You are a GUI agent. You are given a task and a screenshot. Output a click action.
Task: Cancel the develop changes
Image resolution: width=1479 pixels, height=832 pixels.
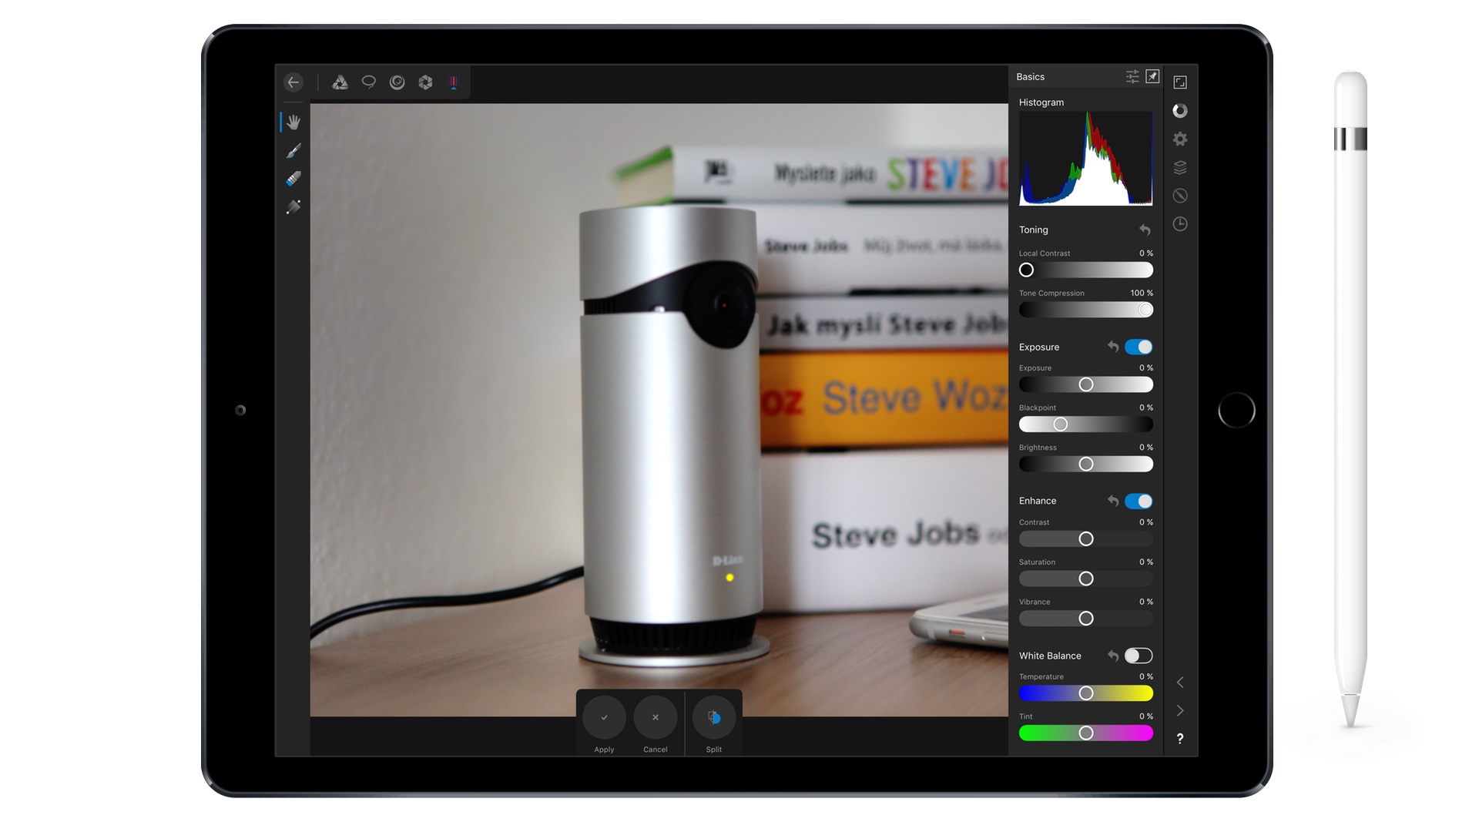click(656, 718)
